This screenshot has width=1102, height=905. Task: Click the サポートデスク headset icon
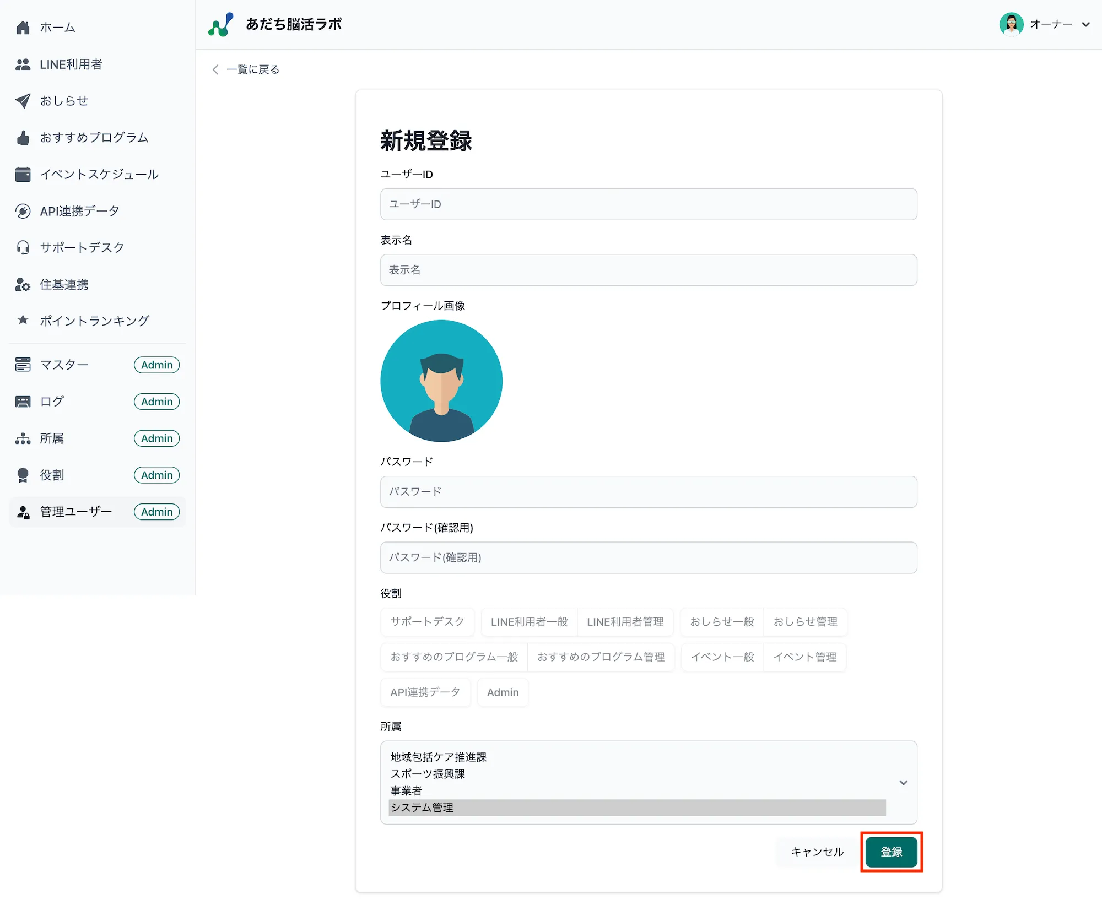(x=23, y=247)
